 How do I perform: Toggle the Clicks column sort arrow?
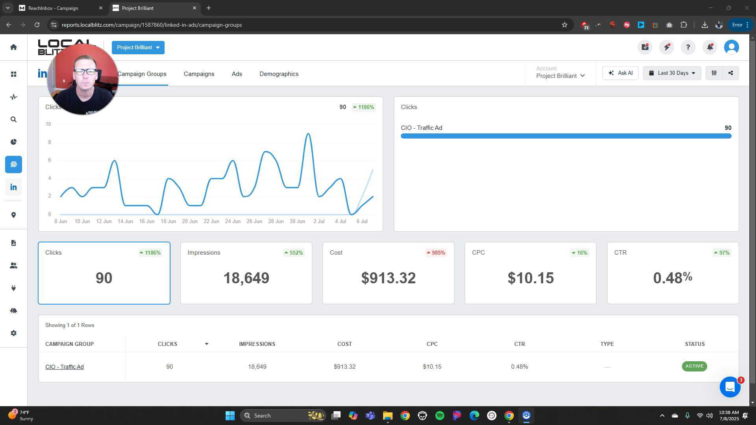206,344
